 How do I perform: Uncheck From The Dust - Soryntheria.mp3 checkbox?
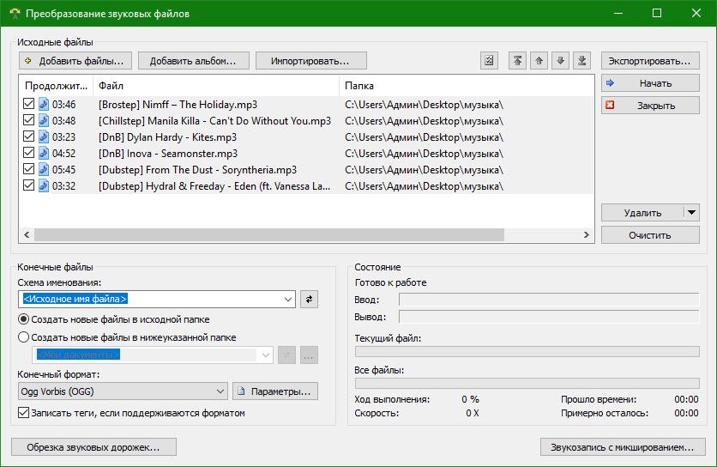(28, 169)
